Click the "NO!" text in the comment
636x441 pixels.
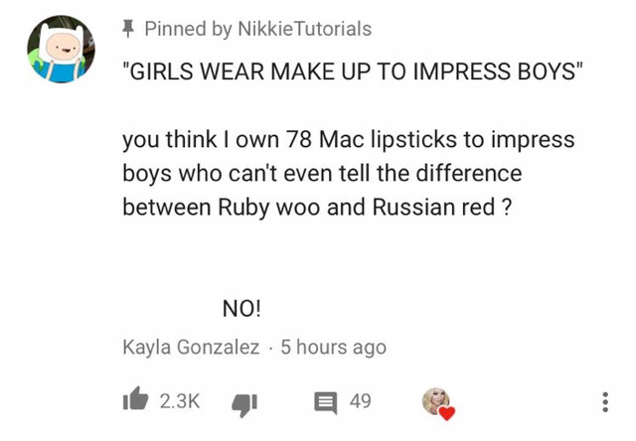coord(241,308)
